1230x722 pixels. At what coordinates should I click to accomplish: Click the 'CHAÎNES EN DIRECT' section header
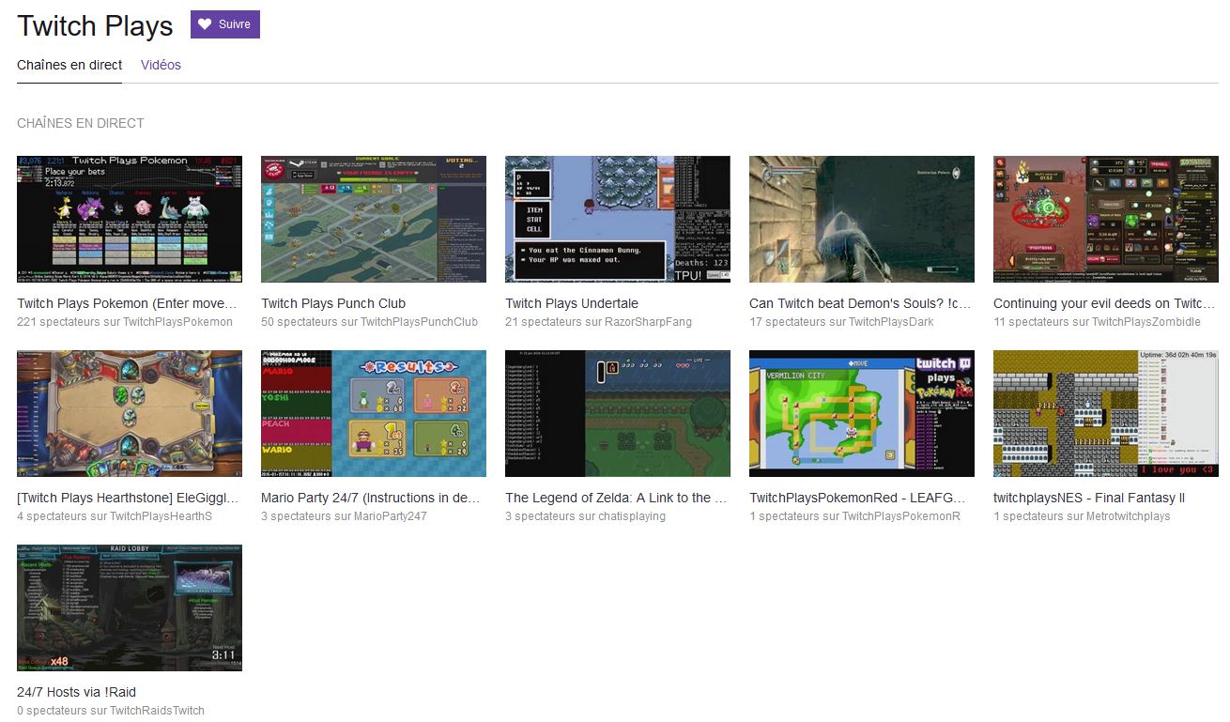[x=81, y=123]
